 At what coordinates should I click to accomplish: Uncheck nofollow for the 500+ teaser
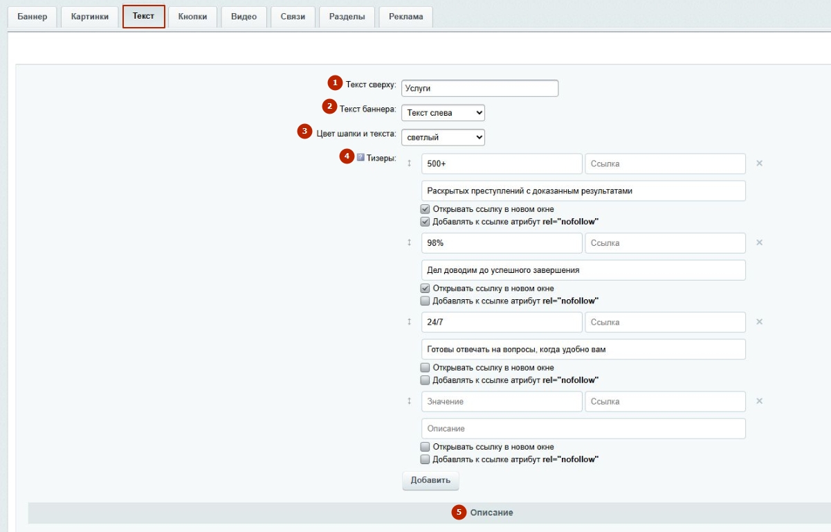[x=426, y=222]
